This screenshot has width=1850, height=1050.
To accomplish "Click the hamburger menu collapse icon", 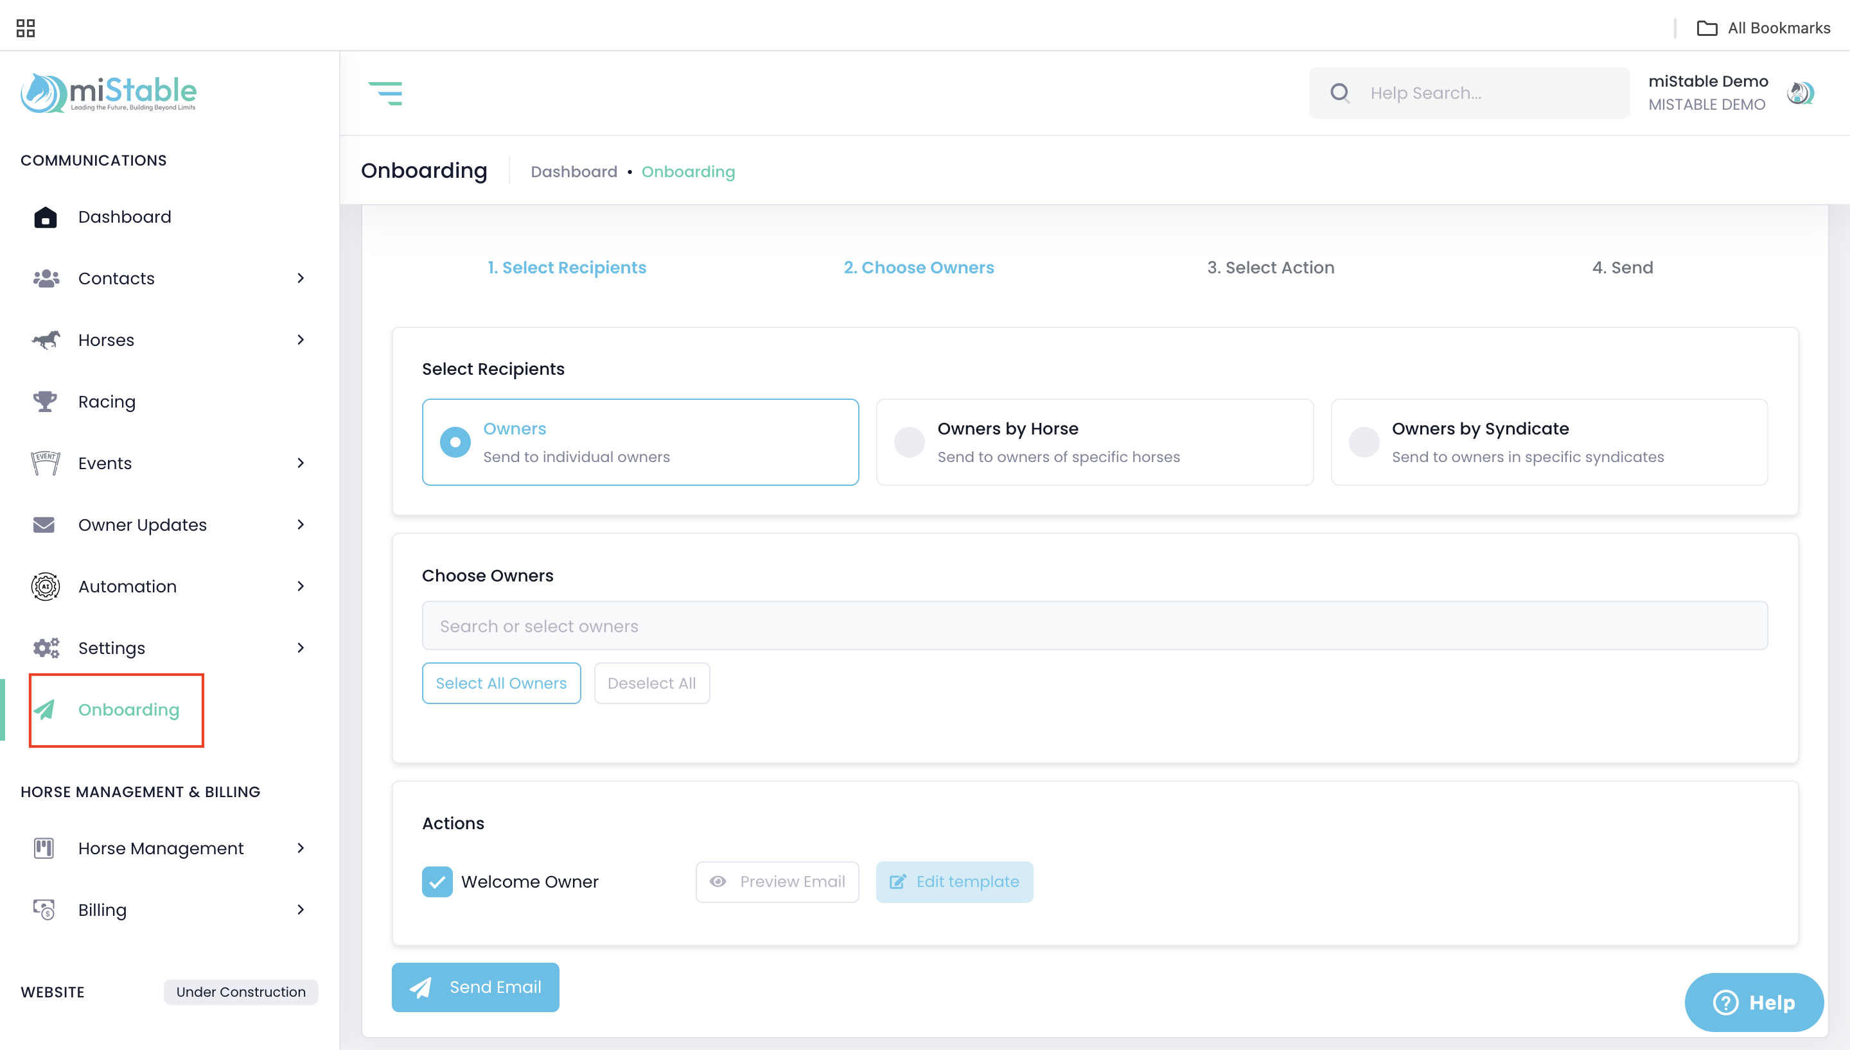I will 385,93.
